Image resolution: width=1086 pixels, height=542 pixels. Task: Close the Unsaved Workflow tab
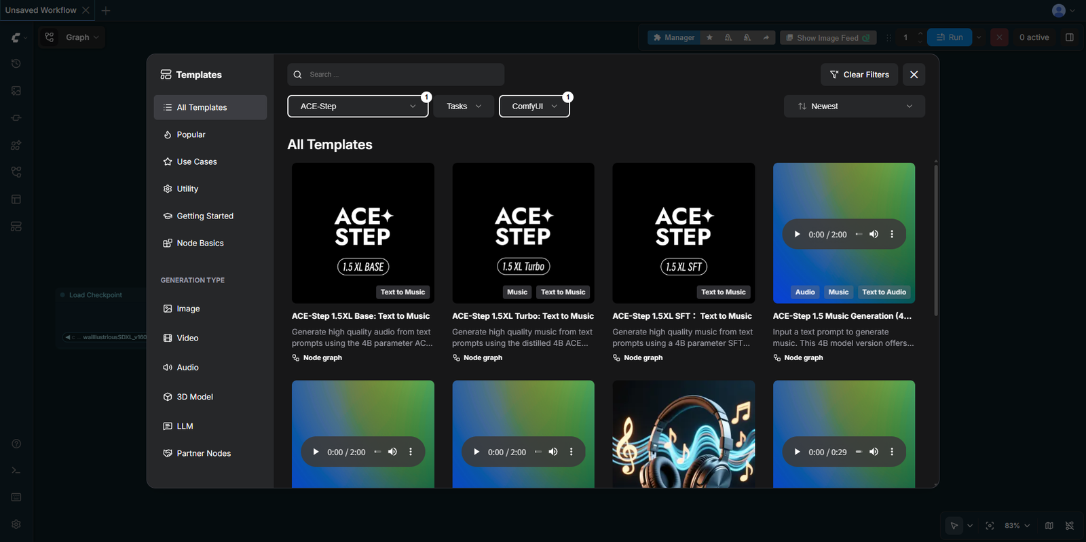[x=86, y=10]
